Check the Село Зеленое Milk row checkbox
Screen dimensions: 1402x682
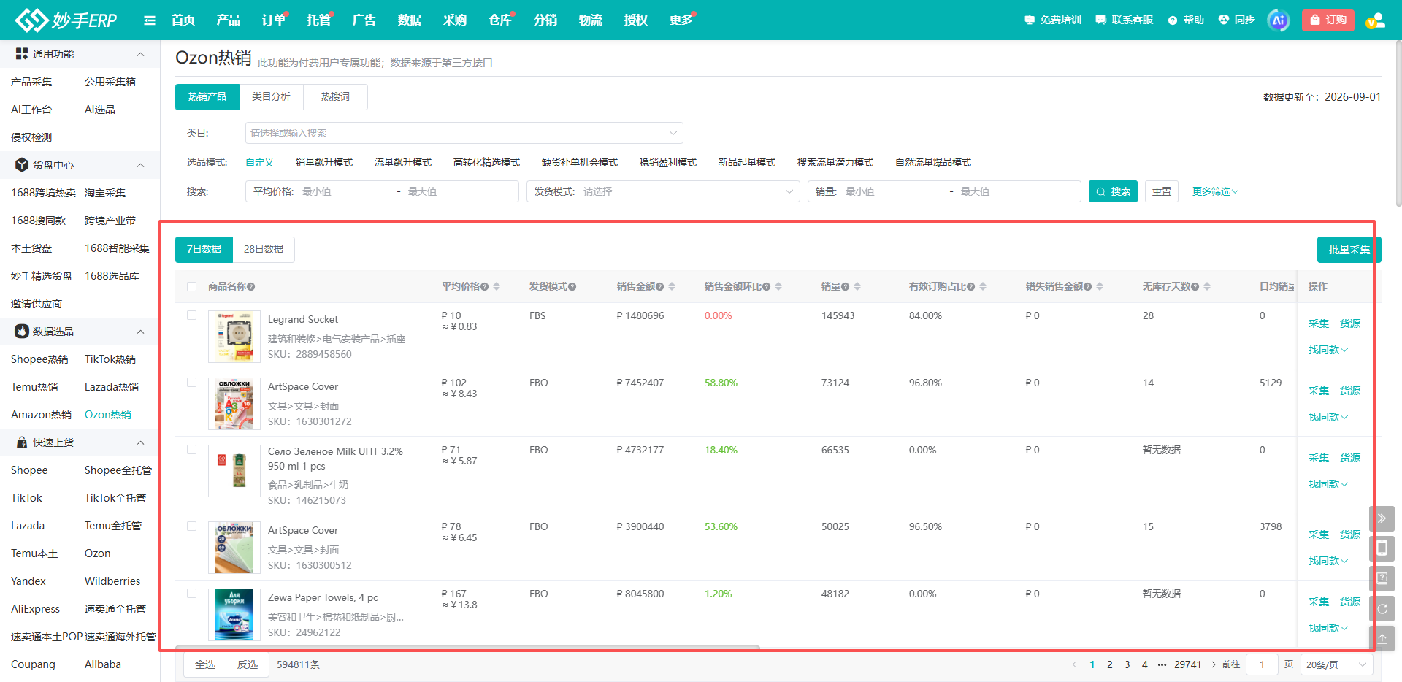tap(191, 450)
